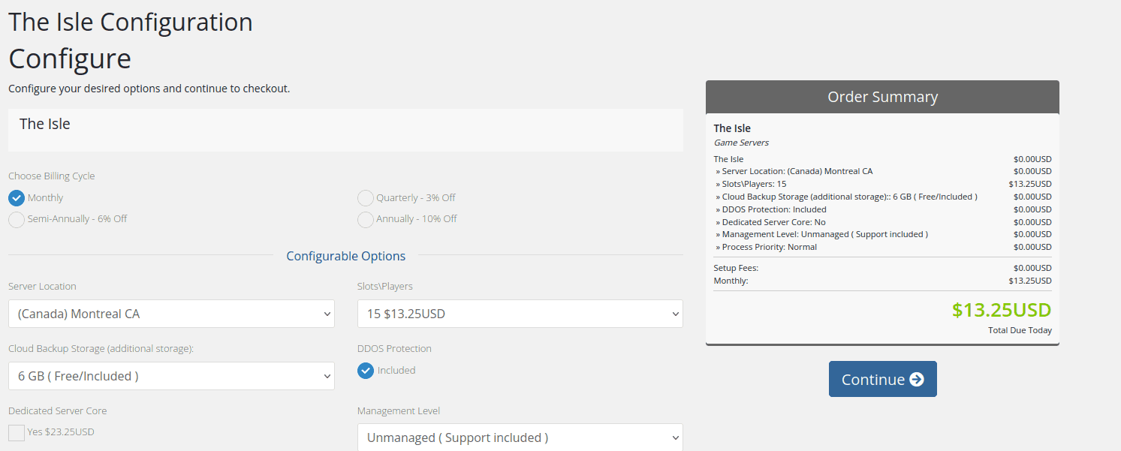This screenshot has height=451, width=1121.
Task: Click the Configurable Options section heading
Action: click(345, 256)
